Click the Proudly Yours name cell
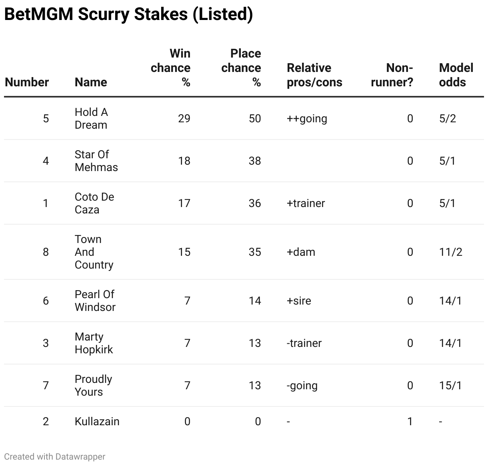 tap(93, 385)
